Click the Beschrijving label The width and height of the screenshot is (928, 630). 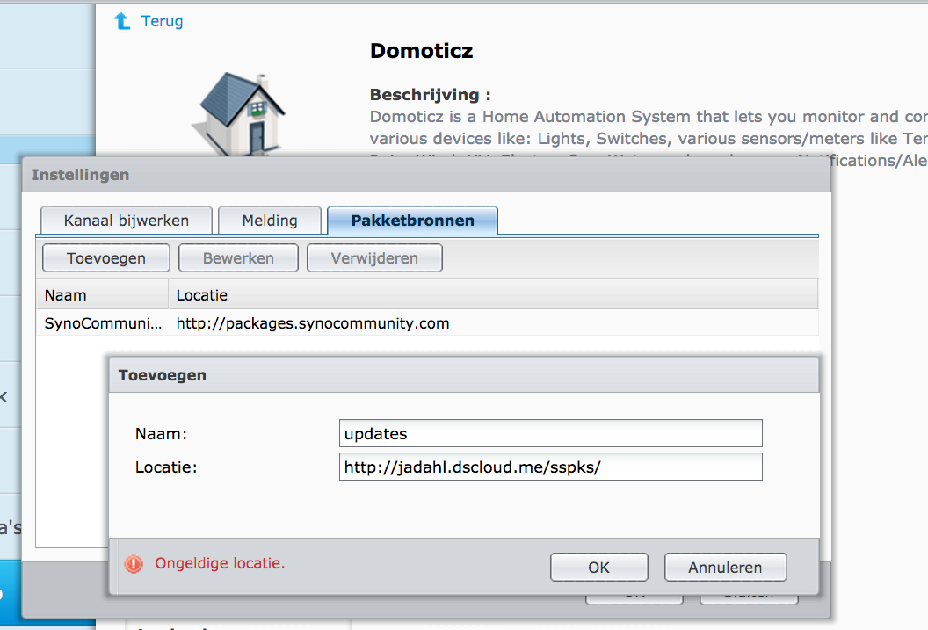coord(431,95)
